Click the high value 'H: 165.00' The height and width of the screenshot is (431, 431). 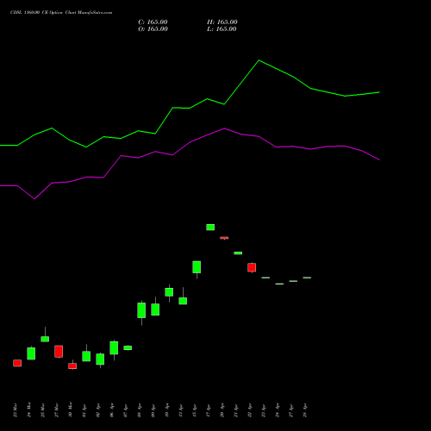222,22
